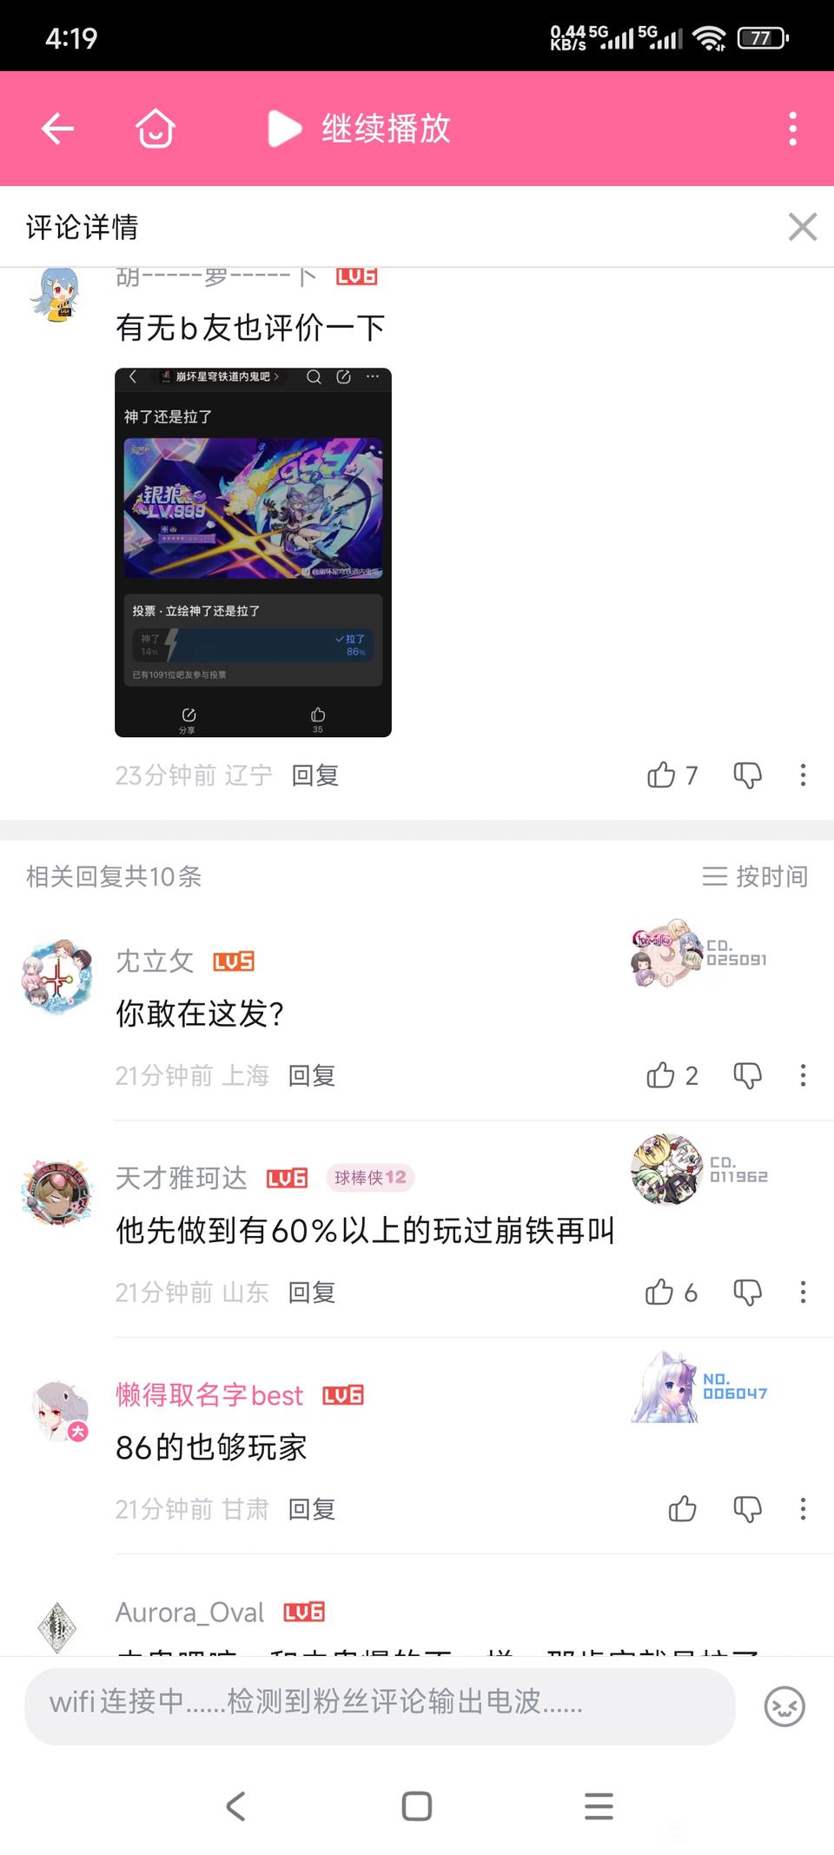Tap the back arrow in pink header
This screenshot has height=1855, width=834.
click(57, 129)
